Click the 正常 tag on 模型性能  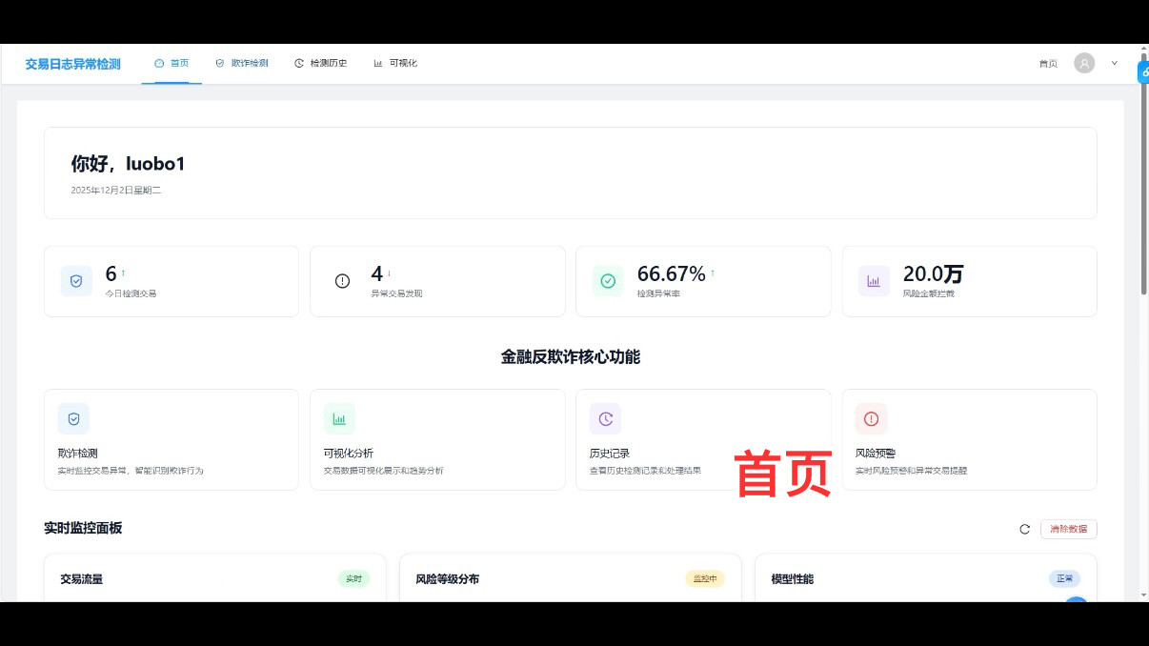tap(1064, 578)
